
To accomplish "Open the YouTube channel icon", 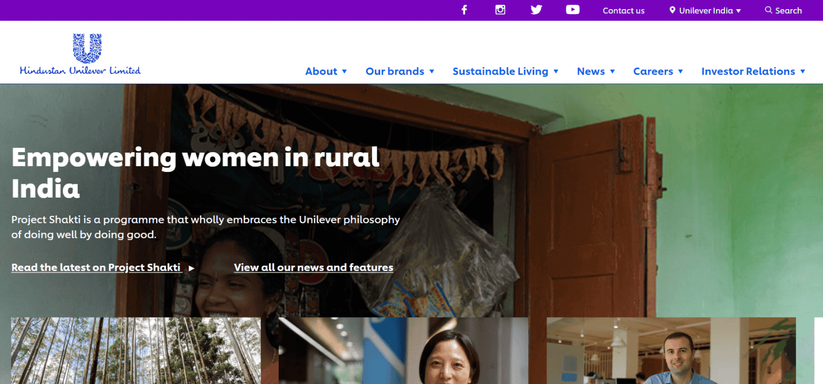I will click(x=572, y=10).
